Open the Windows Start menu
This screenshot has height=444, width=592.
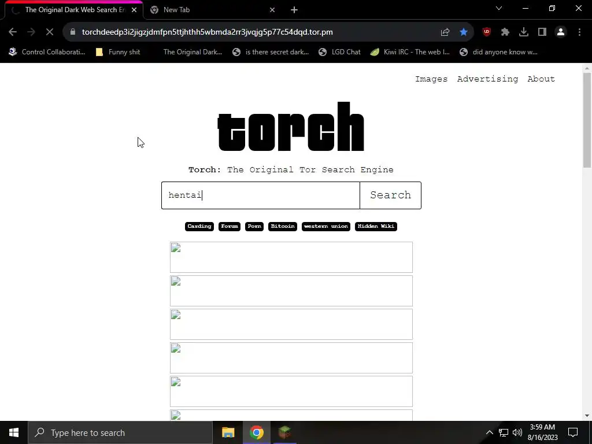[x=14, y=432]
